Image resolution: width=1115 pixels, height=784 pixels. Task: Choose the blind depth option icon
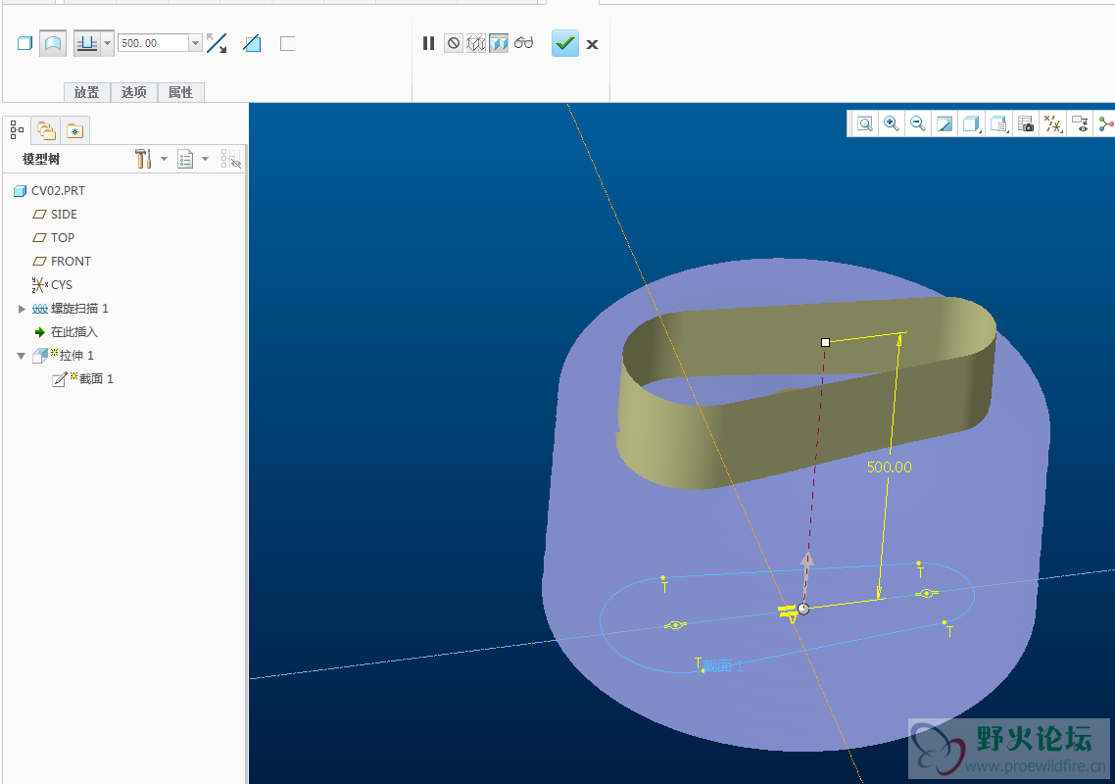(x=87, y=43)
